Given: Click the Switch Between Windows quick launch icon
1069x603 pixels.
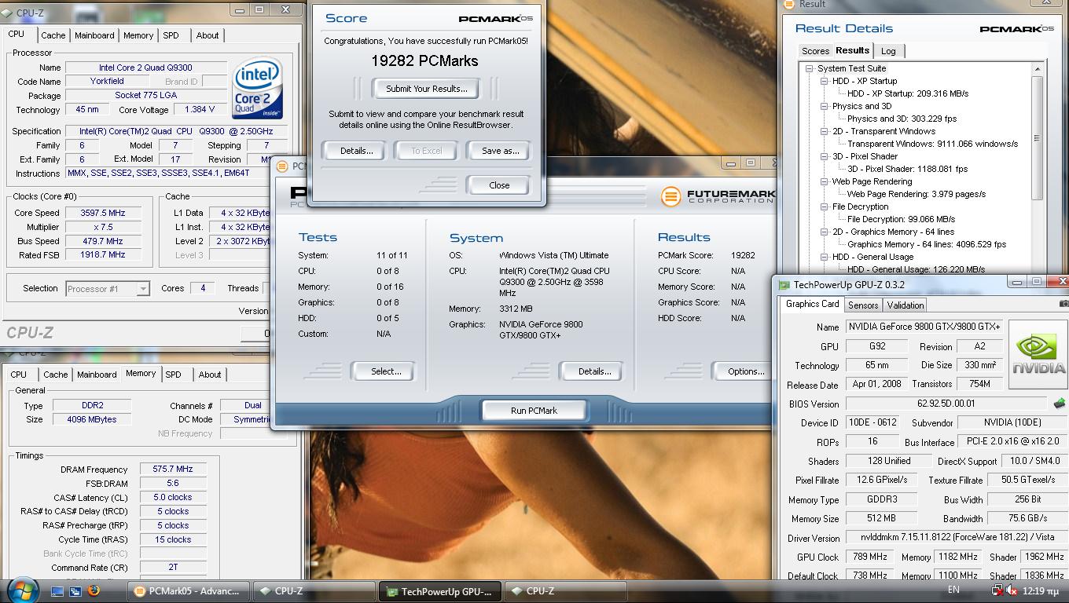Looking at the screenshot, I should (x=75, y=591).
